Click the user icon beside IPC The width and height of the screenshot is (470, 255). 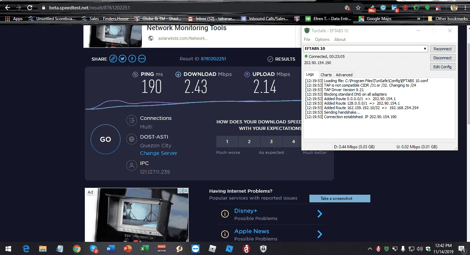coord(132,166)
